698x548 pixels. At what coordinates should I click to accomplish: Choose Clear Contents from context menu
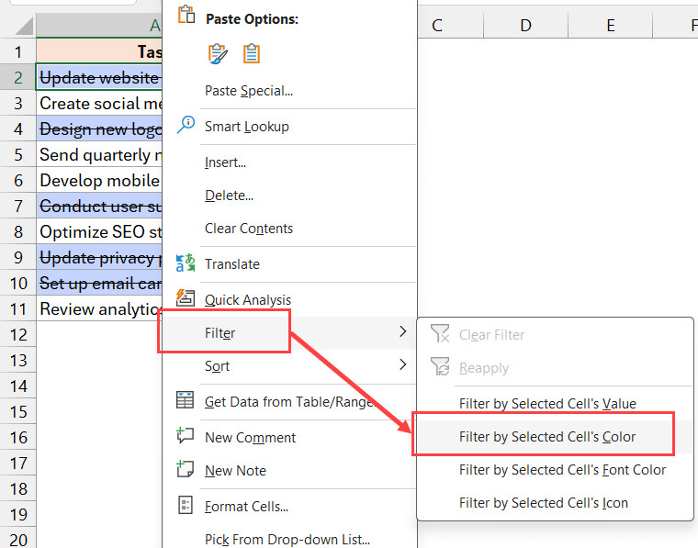(248, 229)
